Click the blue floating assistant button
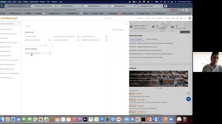 188,99
